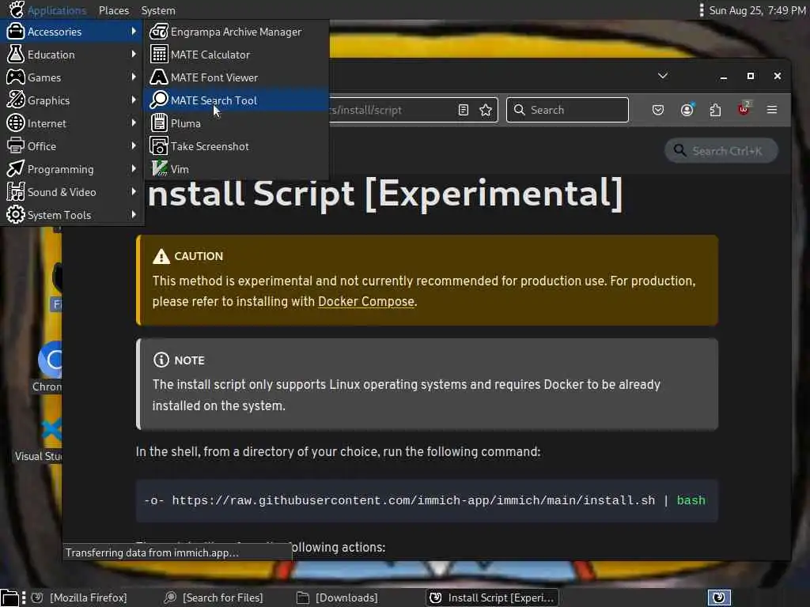Screen dimensions: 810x607
Task: Click the Visual Studio Code desktop icon
Action: (51, 429)
